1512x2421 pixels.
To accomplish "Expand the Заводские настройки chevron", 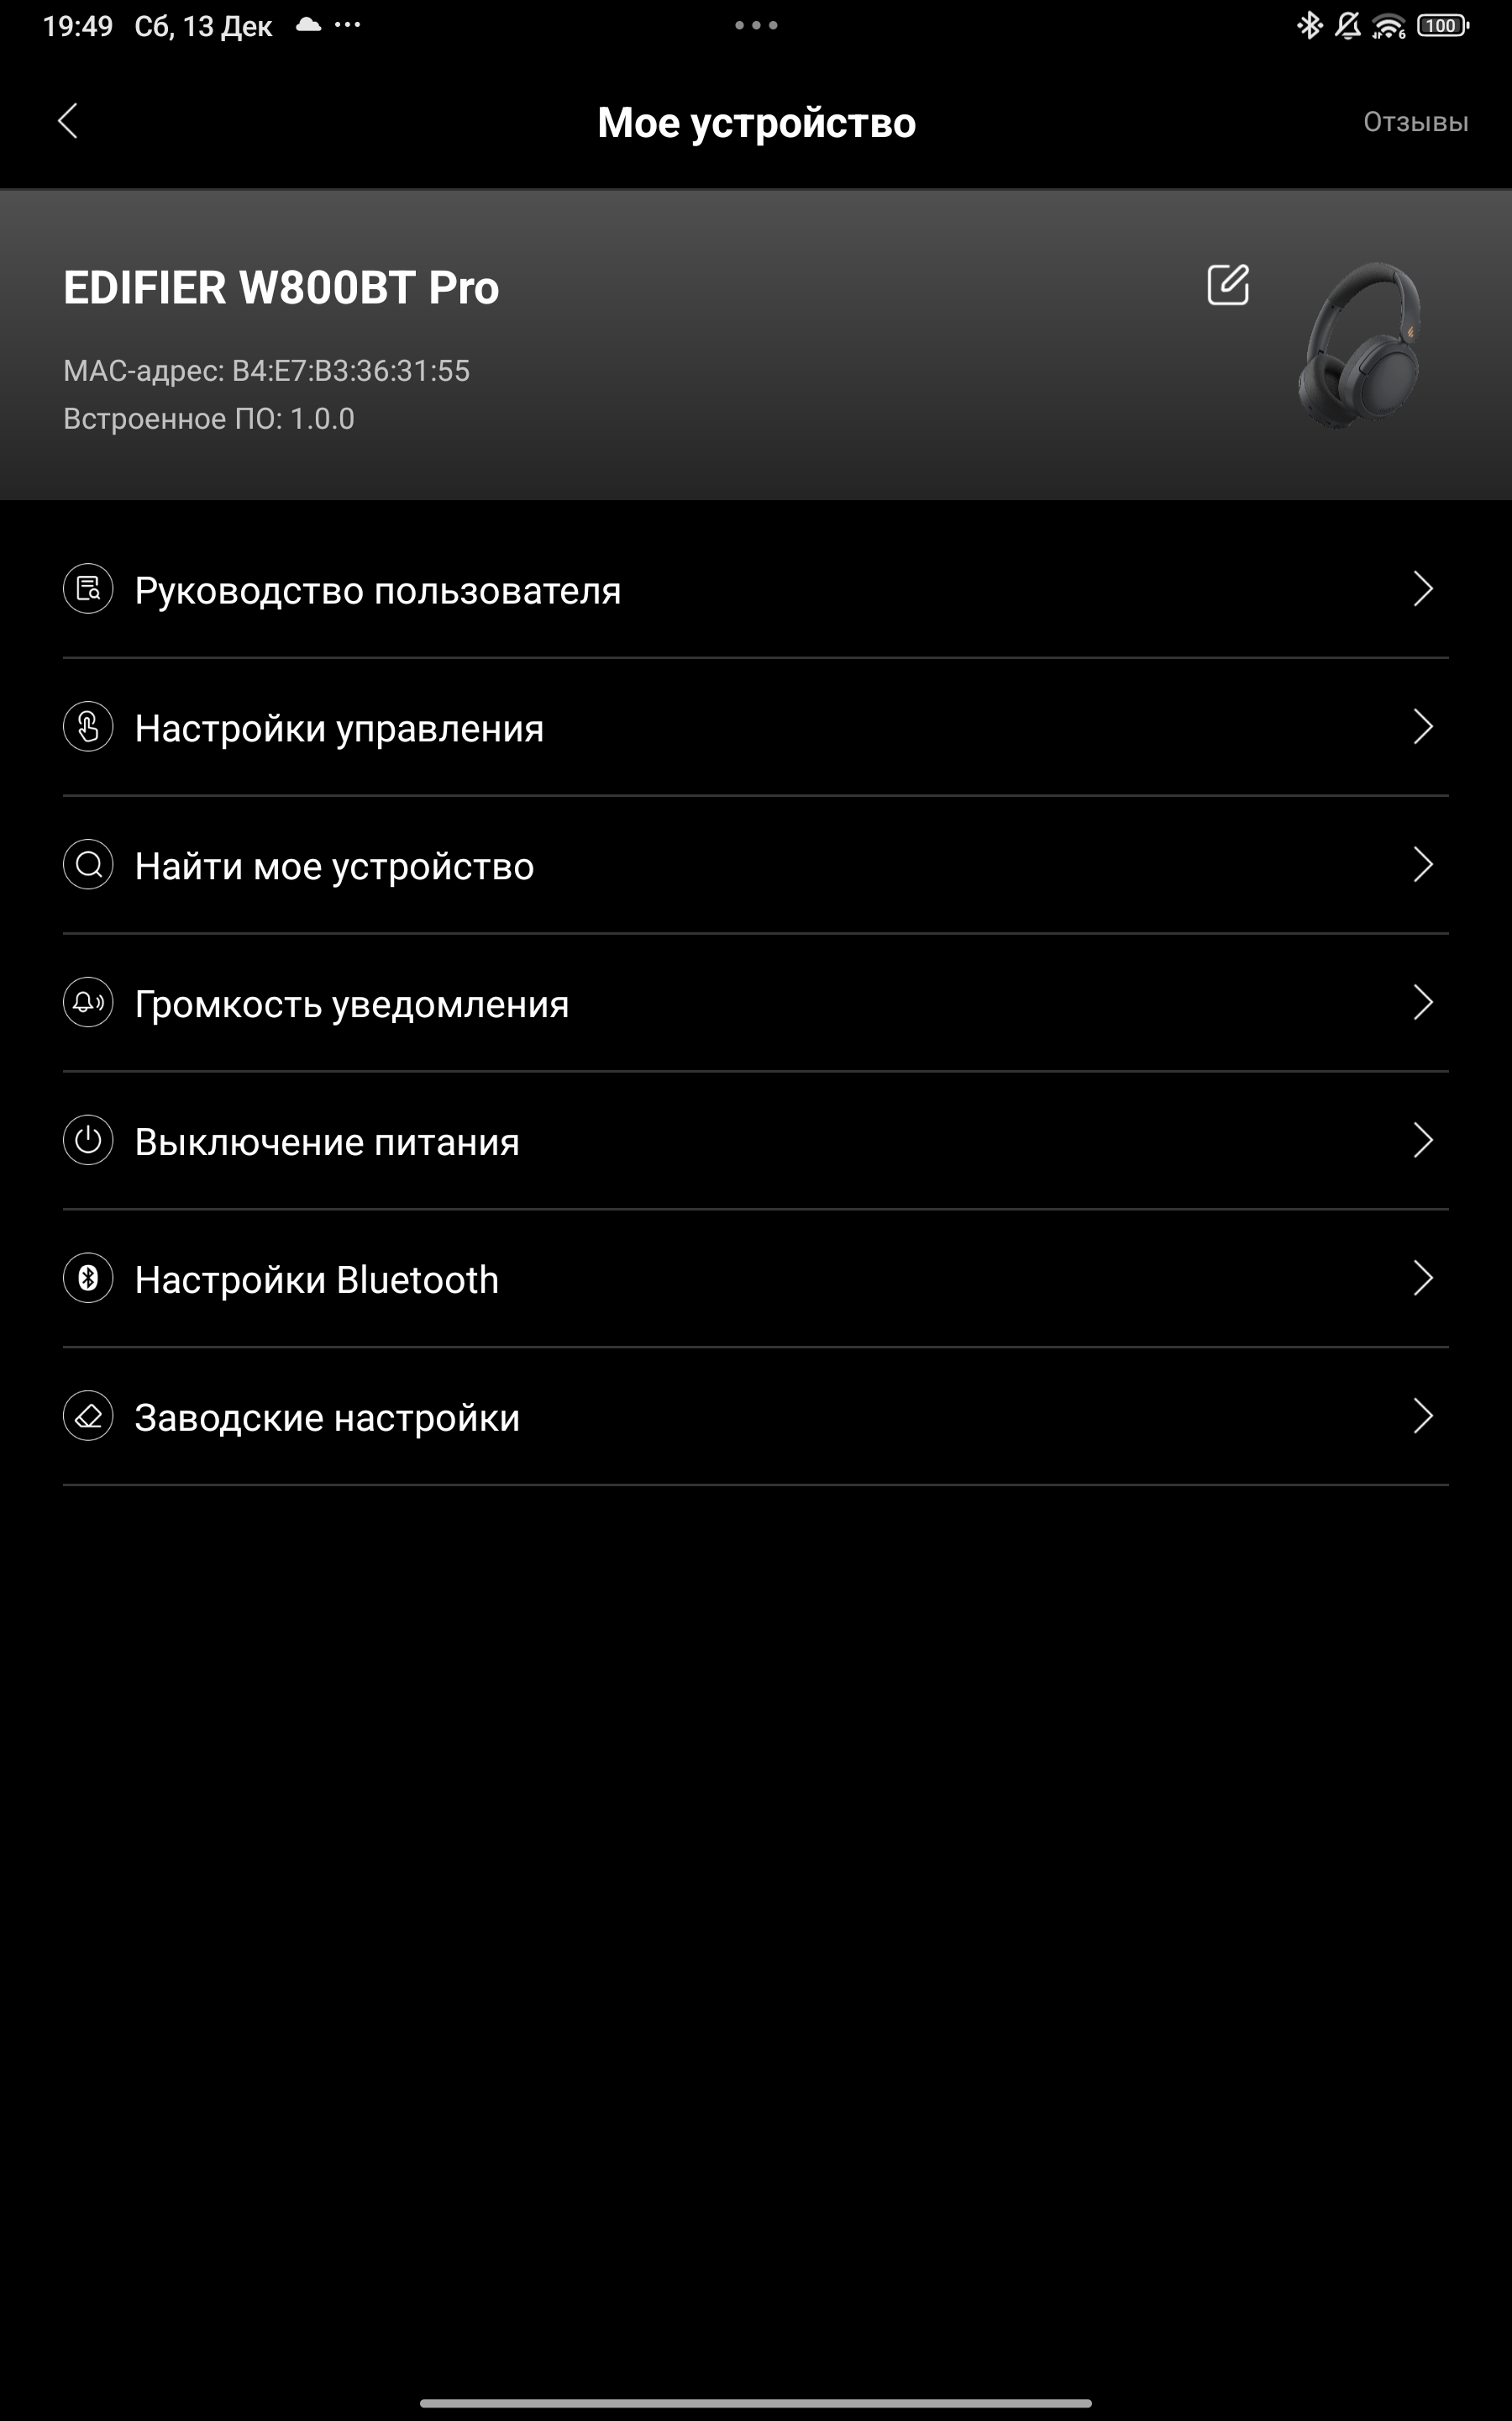I will (x=1423, y=1416).
